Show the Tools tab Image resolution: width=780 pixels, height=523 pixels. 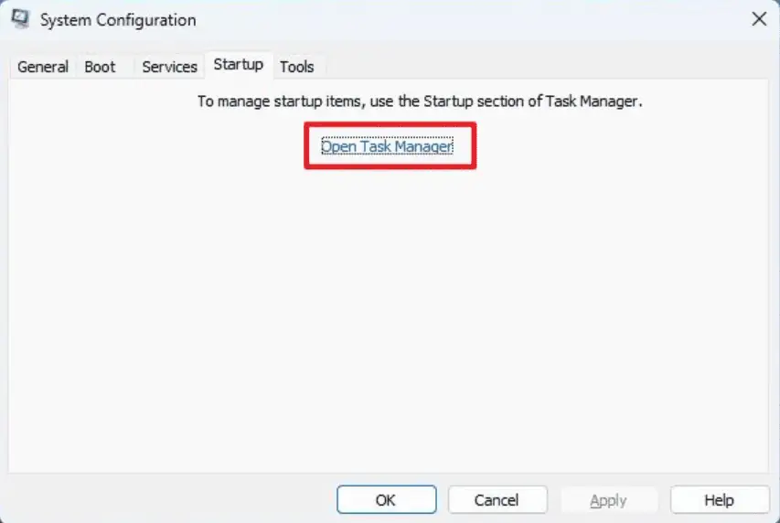[297, 66]
